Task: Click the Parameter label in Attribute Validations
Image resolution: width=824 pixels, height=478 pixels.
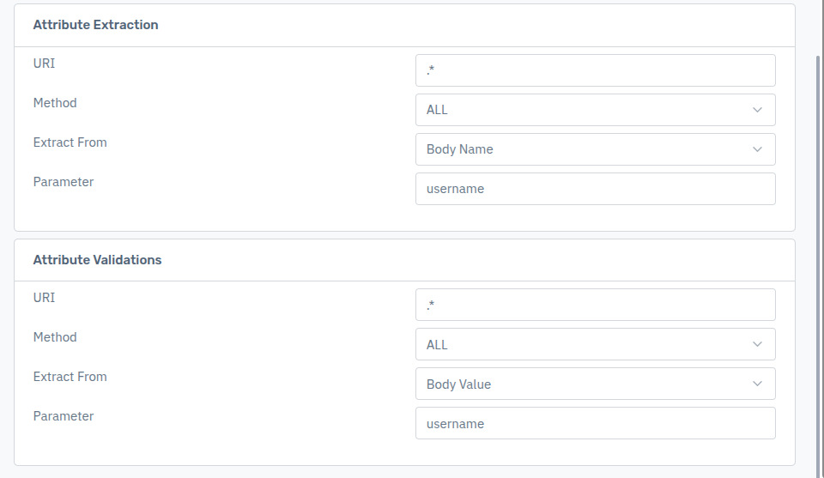Action: click(64, 416)
